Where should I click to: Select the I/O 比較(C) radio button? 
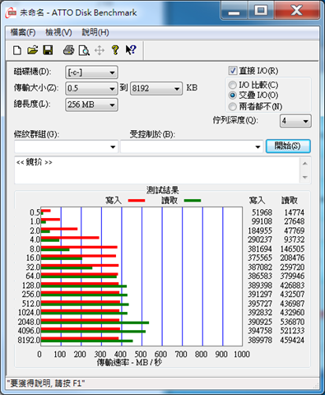pyautogui.click(x=232, y=85)
